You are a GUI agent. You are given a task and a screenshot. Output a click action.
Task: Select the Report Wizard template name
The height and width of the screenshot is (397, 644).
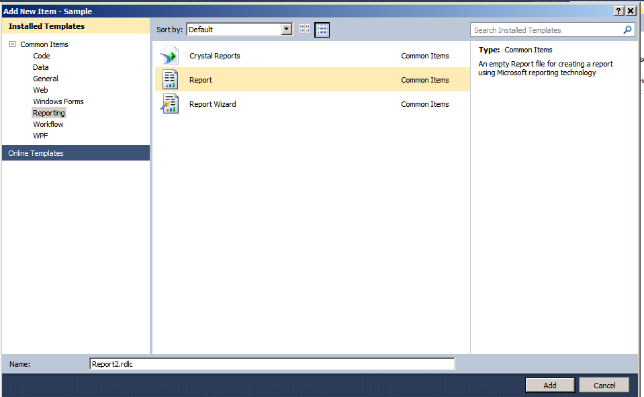[212, 104]
